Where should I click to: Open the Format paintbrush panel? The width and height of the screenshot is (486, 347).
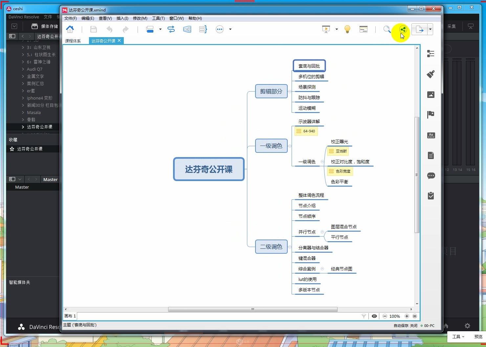point(431,74)
